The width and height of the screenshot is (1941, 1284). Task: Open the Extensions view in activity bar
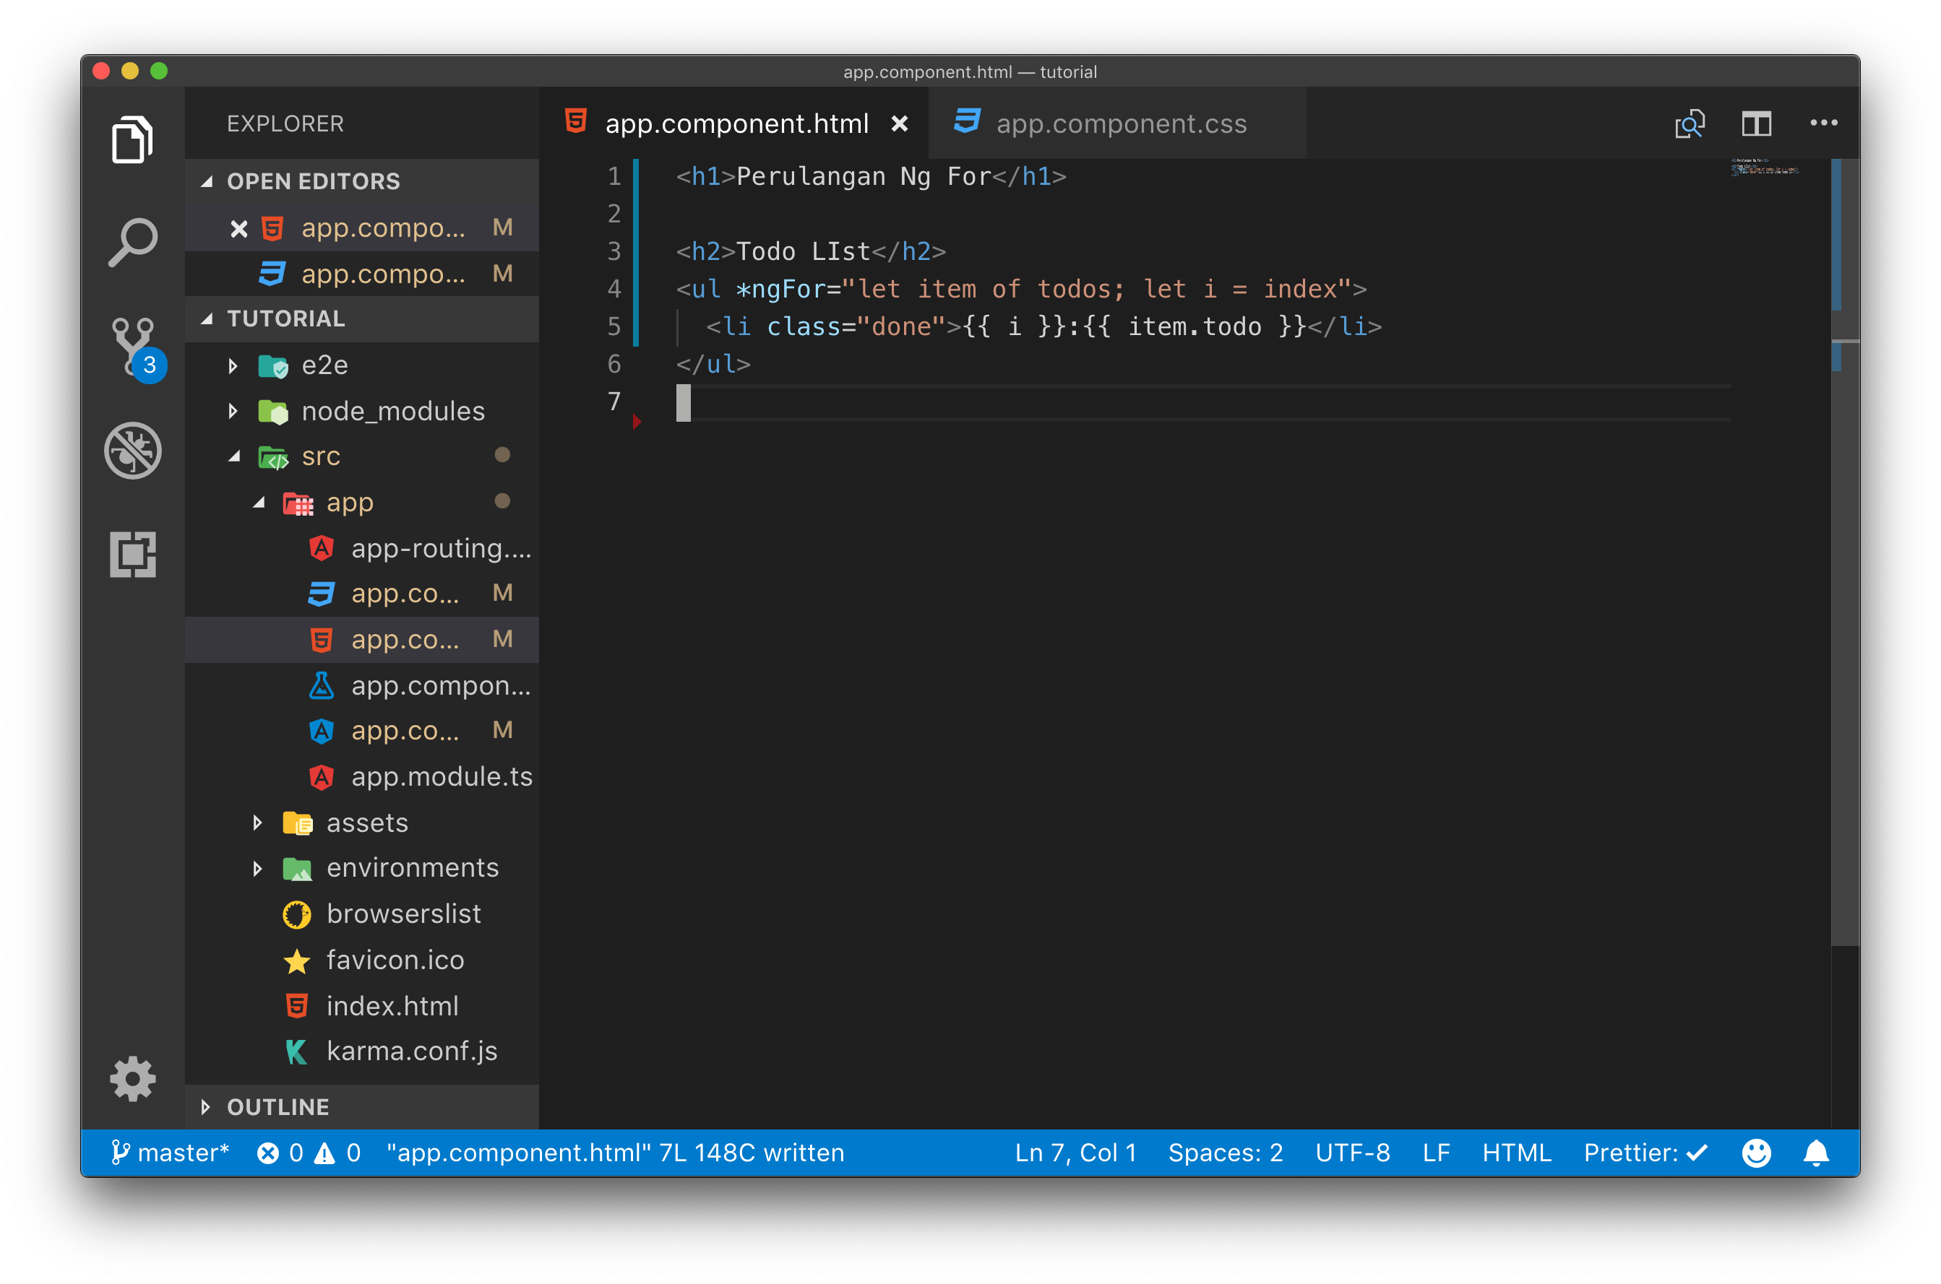(x=133, y=555)
